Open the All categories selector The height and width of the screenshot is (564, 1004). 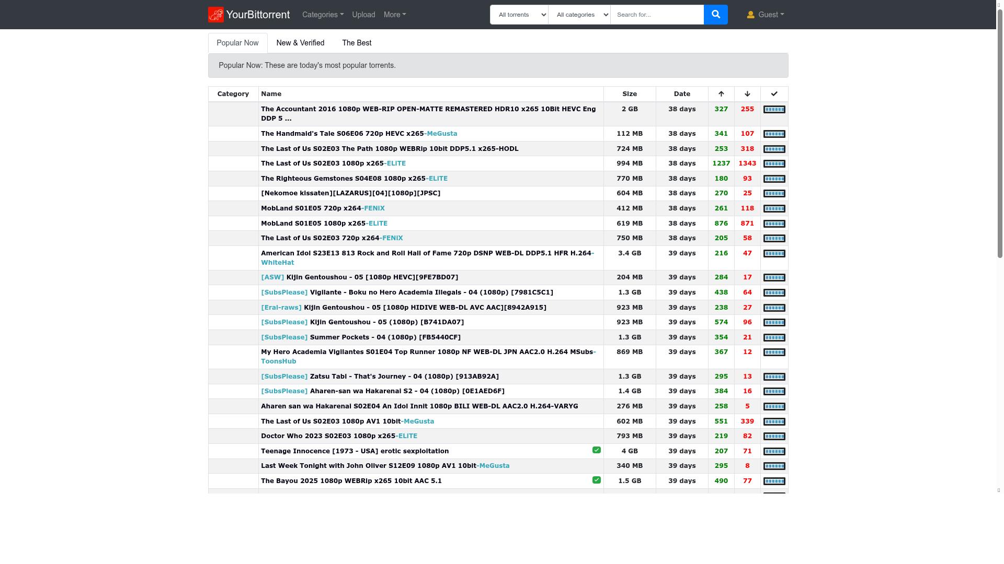pos(579,14)
